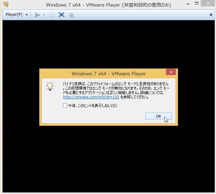Click the main window title text

click(108, 5)
